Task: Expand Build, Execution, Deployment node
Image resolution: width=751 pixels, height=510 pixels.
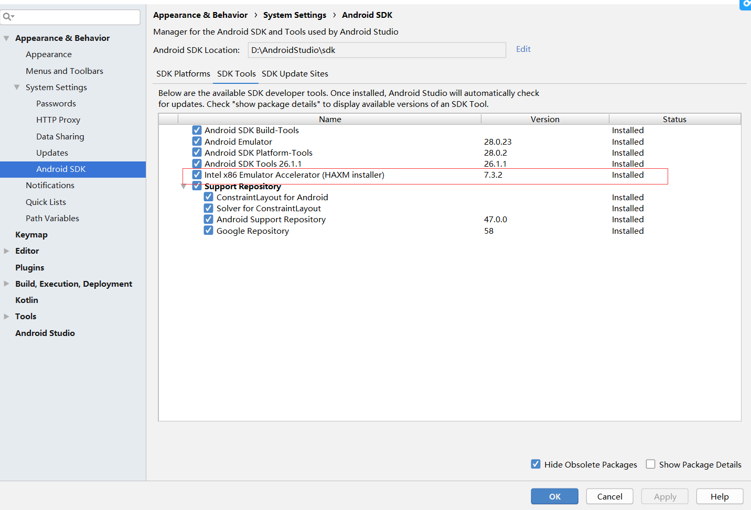Action: (x=6, y=284)
